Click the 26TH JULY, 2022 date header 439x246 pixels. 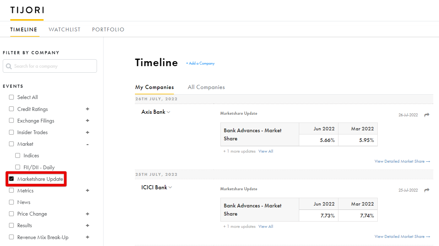(x=156, y=99)
